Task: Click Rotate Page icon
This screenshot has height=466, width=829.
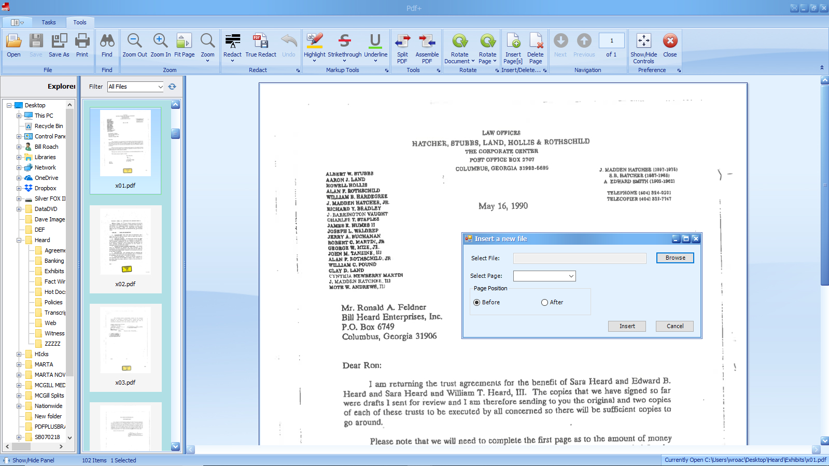Action: (487, 48)
